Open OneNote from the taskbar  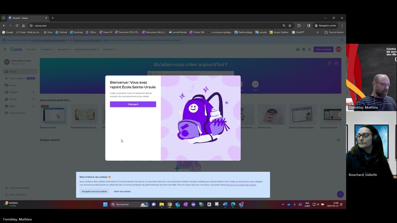pyautogui.click(x=185, y=204)
